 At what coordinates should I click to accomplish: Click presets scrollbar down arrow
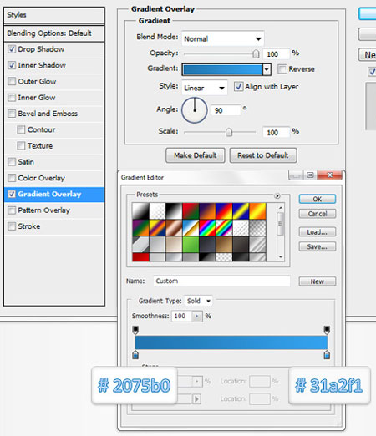click(281, 257)
